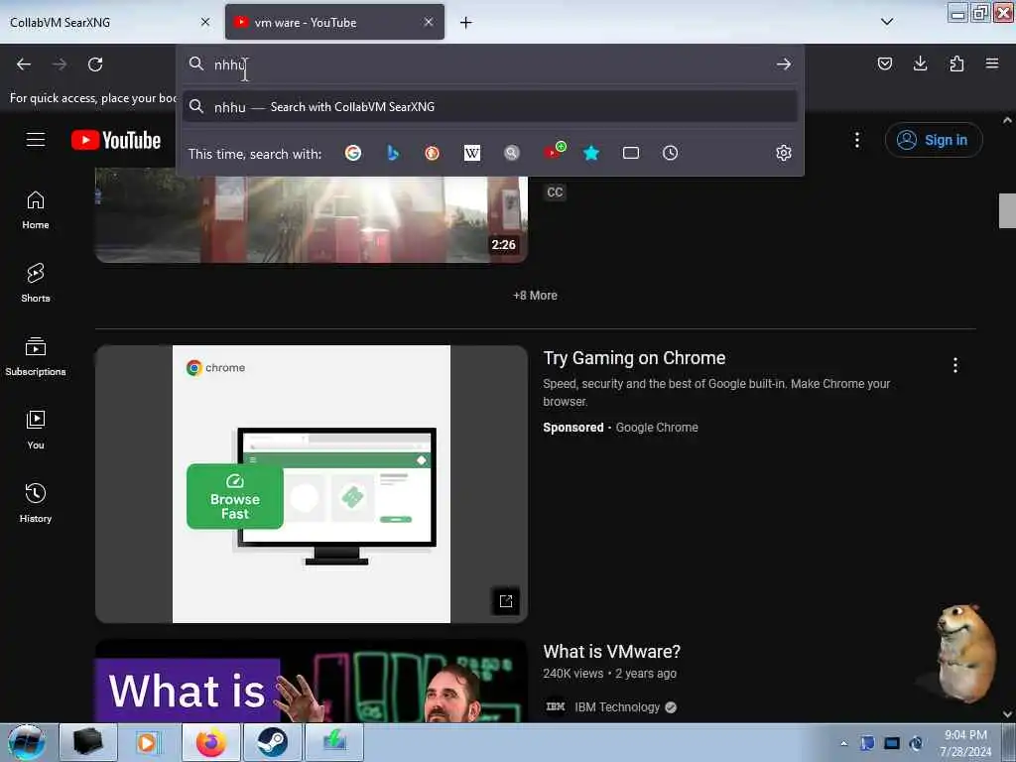The height and width of the screenshot is (762, 1016).
Task: Search bookmarks via the blue star icon
Action: point(591,153)
